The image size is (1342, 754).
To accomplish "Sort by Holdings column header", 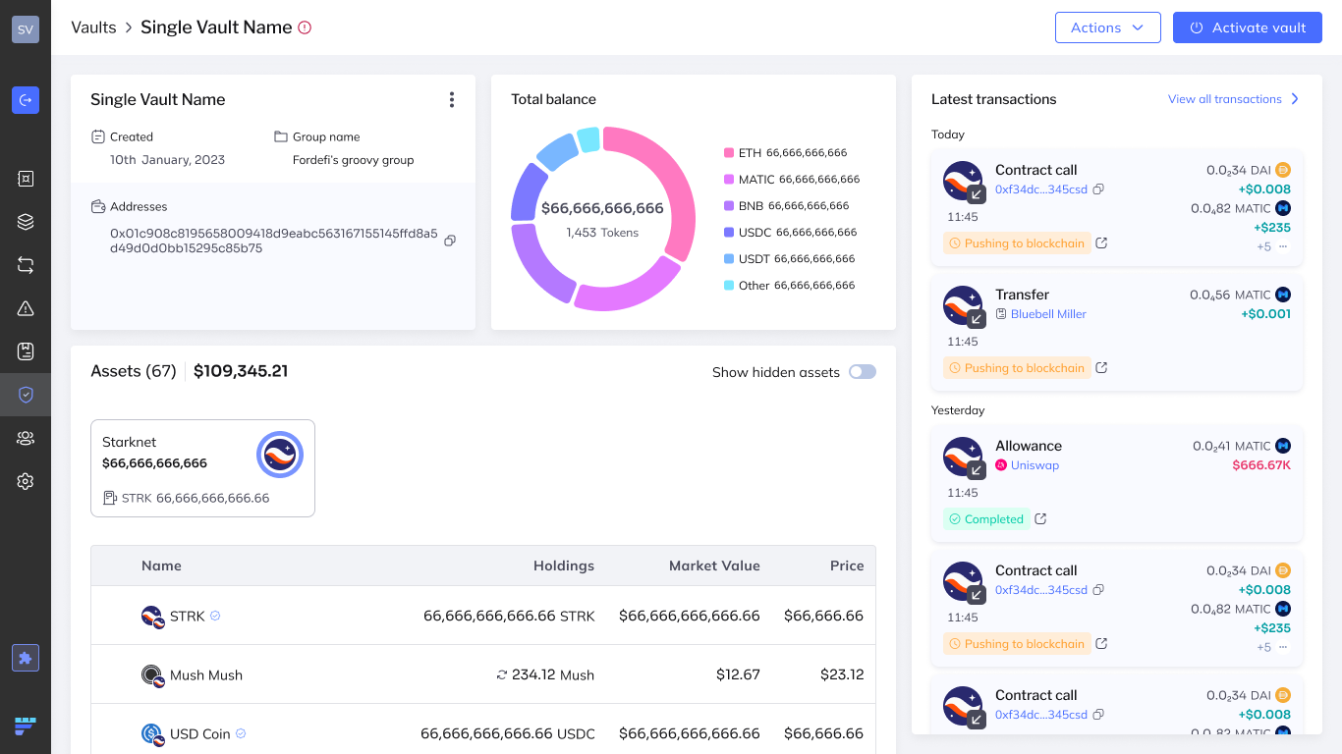I will point(564,565).
